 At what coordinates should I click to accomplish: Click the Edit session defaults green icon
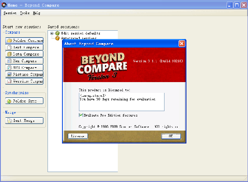pos(57,33)
